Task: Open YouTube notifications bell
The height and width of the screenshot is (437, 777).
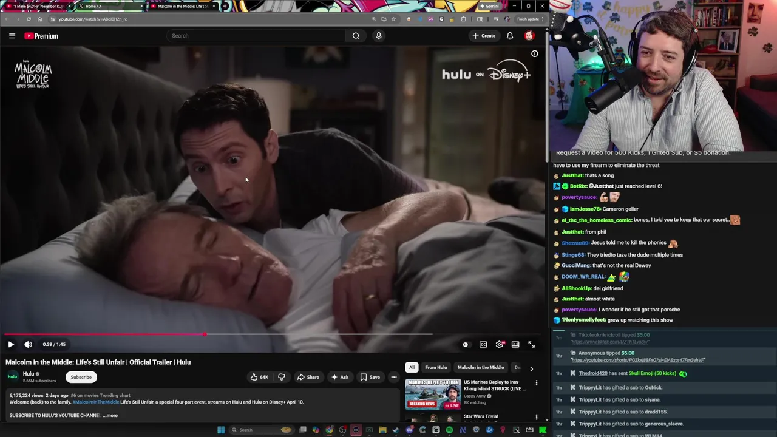Action: 510,36
